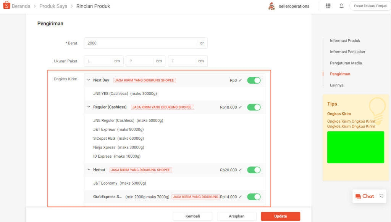Click the Shopee logo icon
Viewport: 391px width, 222px height.
coord(6,5)
